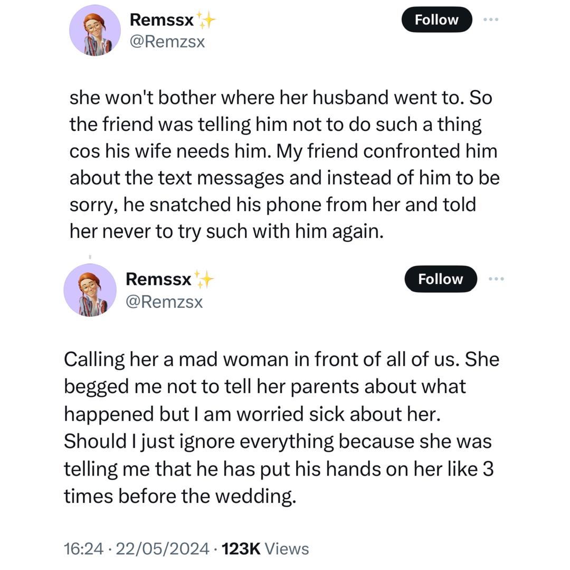The height and width of the screenshot is (570, 570).
Task: Click the Views label next to 123K
Action: (288, 549)
